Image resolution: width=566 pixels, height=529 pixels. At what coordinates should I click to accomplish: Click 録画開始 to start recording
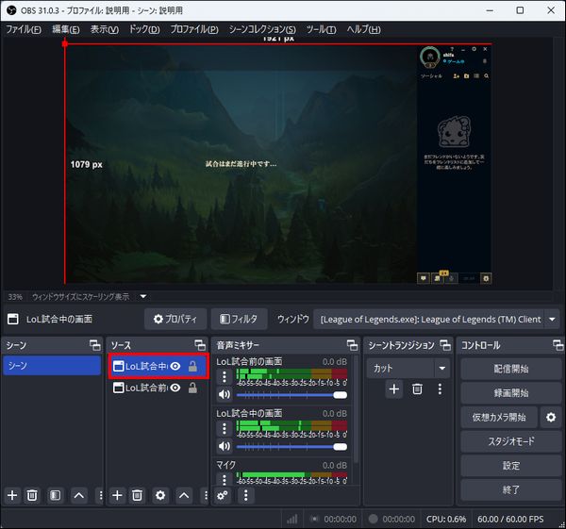pos(510,393)
